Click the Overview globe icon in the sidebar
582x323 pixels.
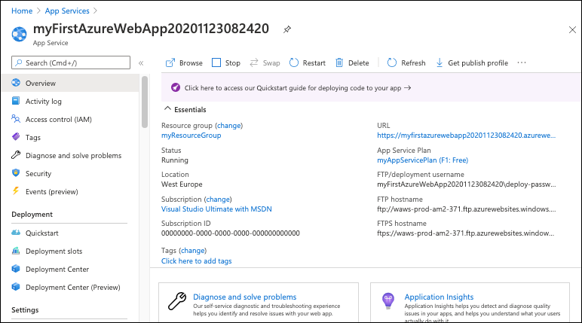(16, 83)
